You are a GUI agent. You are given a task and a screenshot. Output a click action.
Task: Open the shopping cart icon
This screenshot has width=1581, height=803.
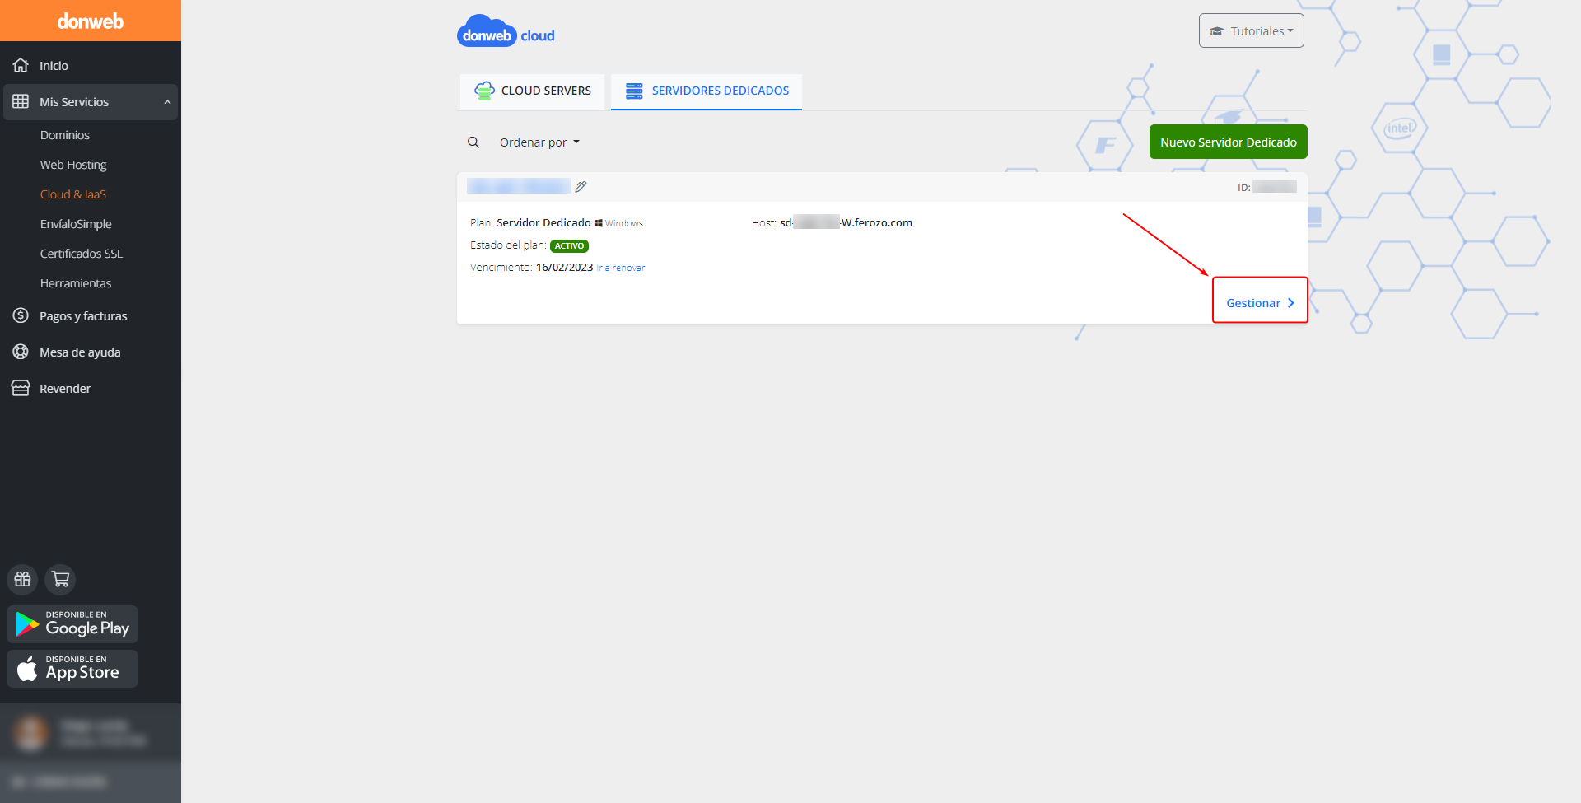point(60,579)
